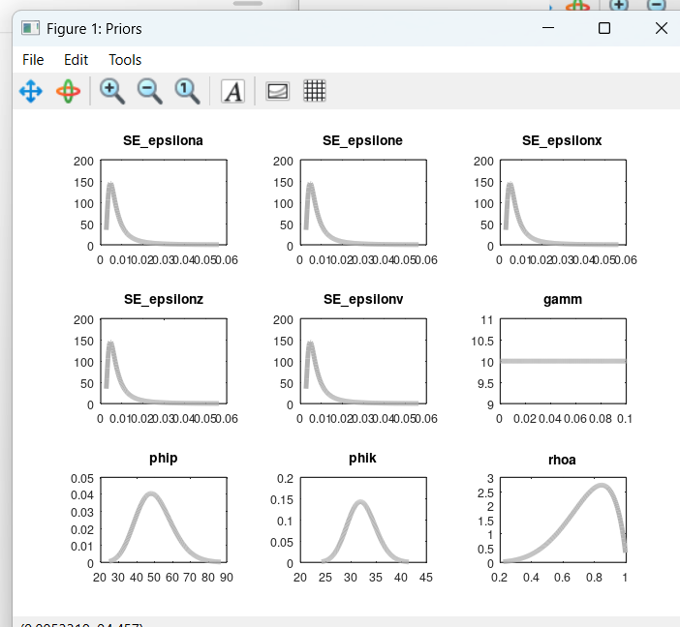
Task: Select the Zoom In magnifier tool
Action: click(x=112, y=92)
